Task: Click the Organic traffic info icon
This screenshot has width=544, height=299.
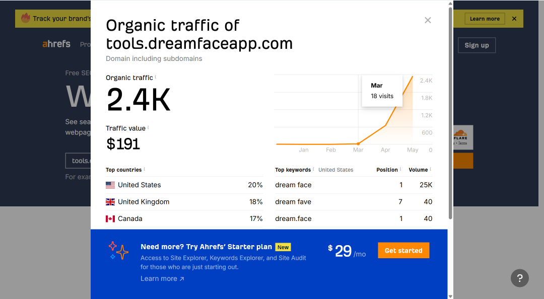Action: point(156,77)
